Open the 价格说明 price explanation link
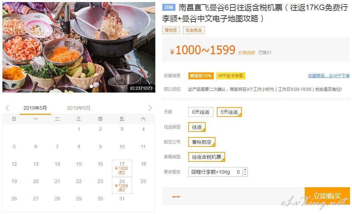 pos(246,53)
